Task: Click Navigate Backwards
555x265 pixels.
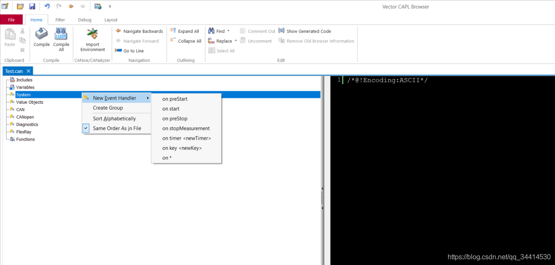Action: coord(139,31)
